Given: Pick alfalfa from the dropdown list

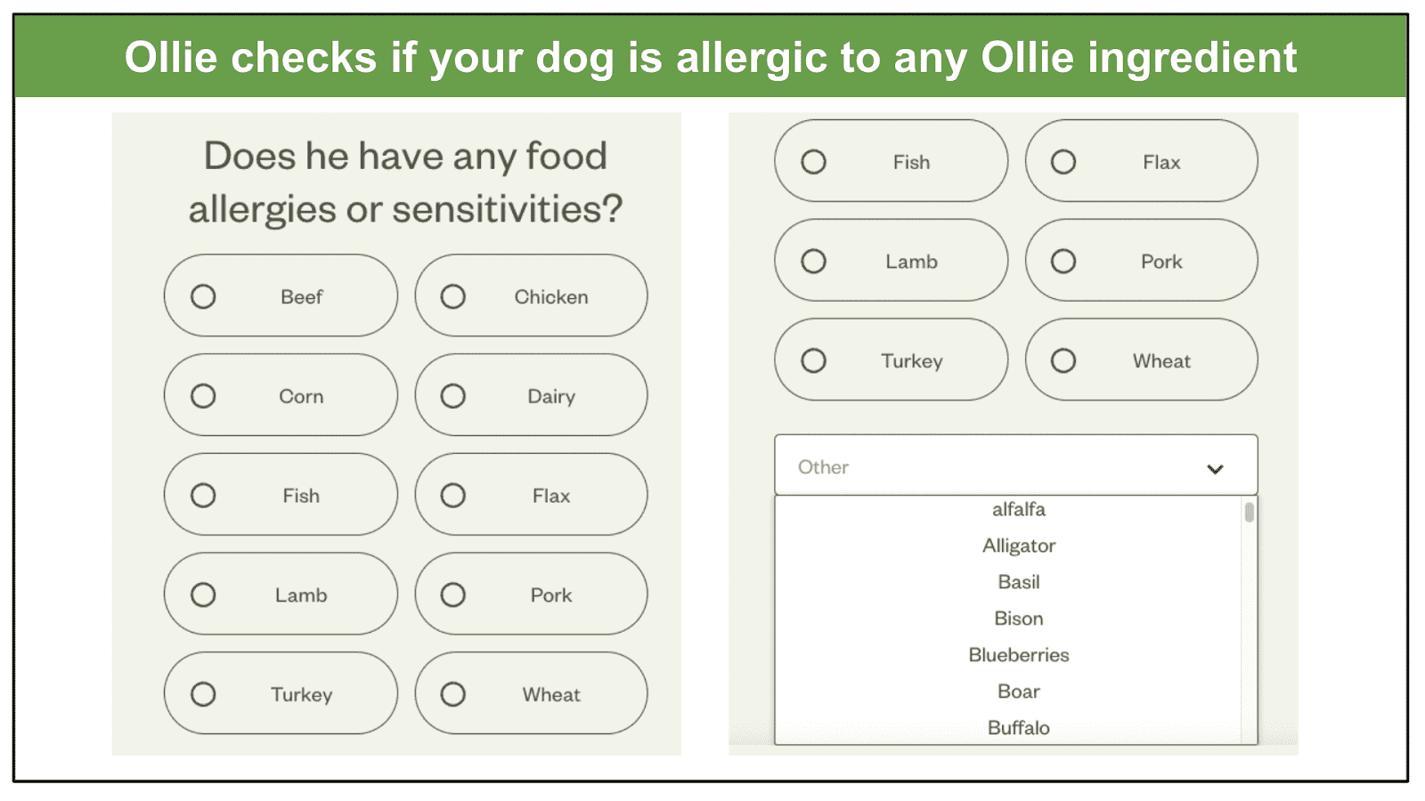Looking at the screenshot, I should pos(1019,509).
